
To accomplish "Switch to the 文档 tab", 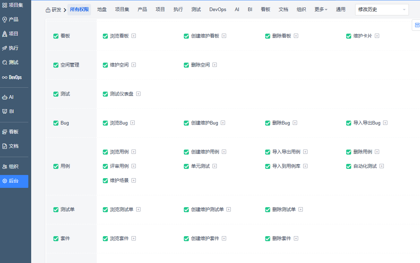I will click(x=283, y=10).
